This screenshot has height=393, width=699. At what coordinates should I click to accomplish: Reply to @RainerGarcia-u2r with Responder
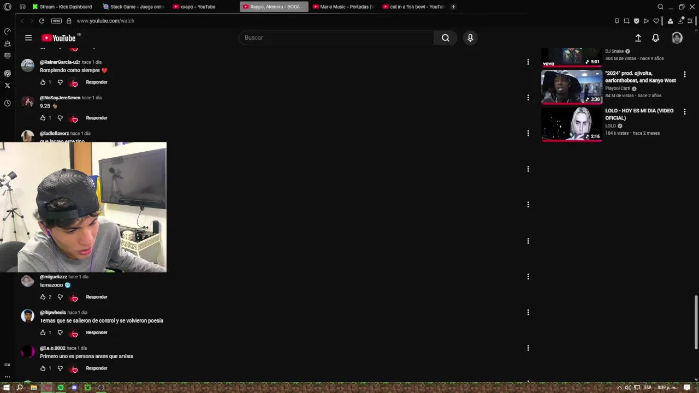97,82
